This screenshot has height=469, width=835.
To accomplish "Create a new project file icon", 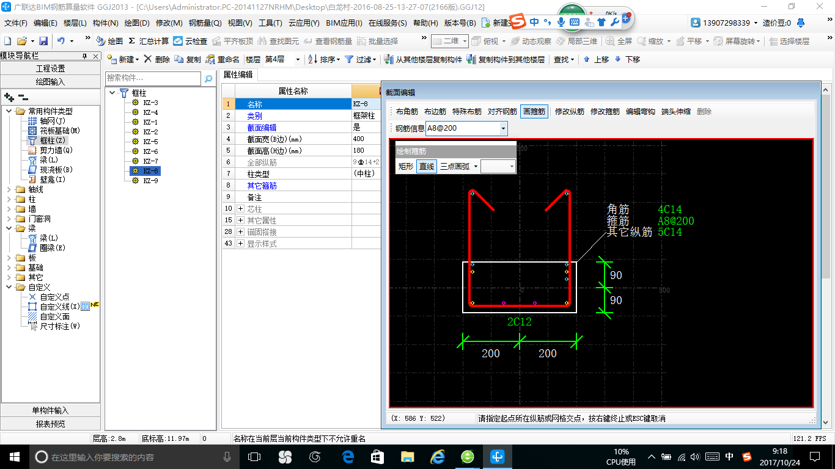I will 8,41.
